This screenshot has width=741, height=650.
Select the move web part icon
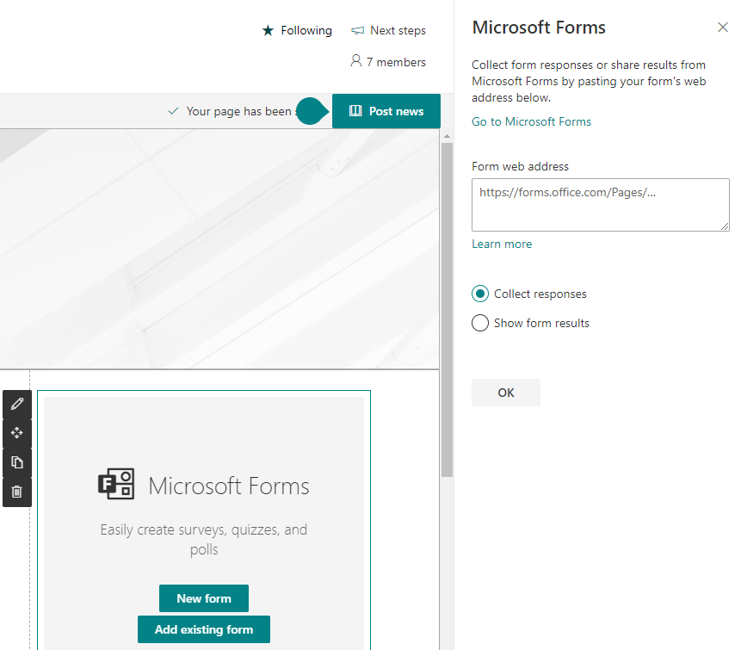click(17, 433)
